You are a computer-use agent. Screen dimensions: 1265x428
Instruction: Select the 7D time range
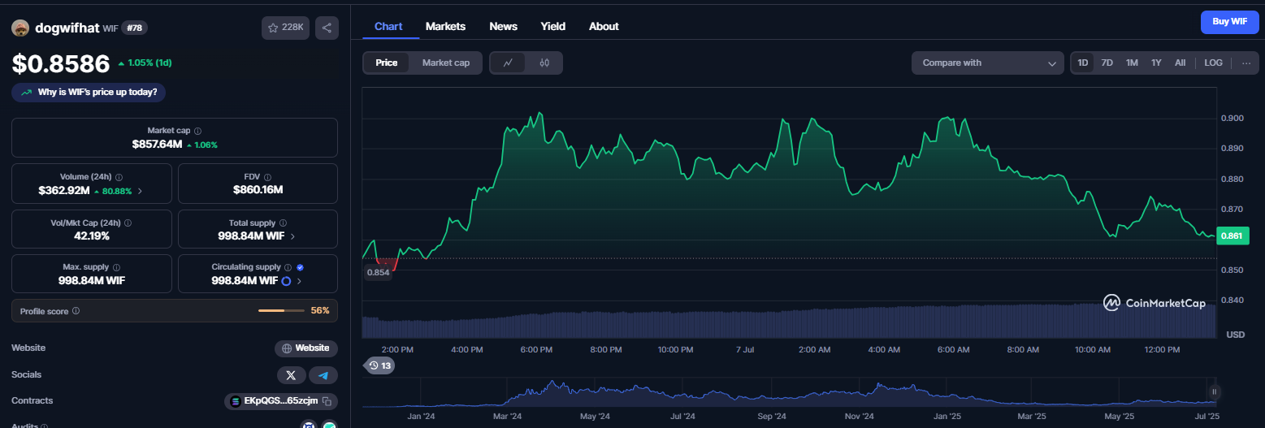[1107, 63]
